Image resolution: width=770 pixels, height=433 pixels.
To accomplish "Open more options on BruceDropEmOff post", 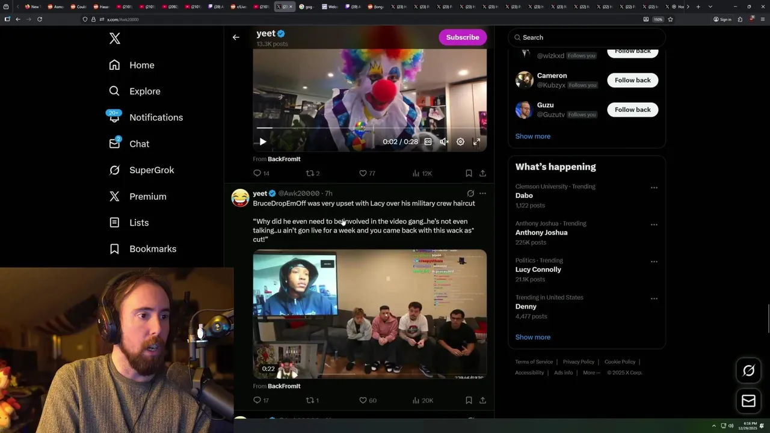I will tap(482, 194).
